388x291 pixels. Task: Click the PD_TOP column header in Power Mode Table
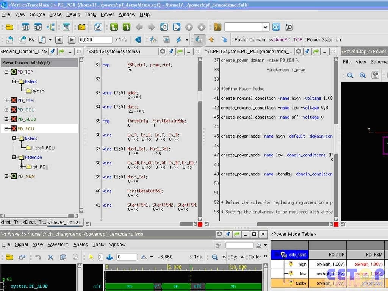coord(328,255)
